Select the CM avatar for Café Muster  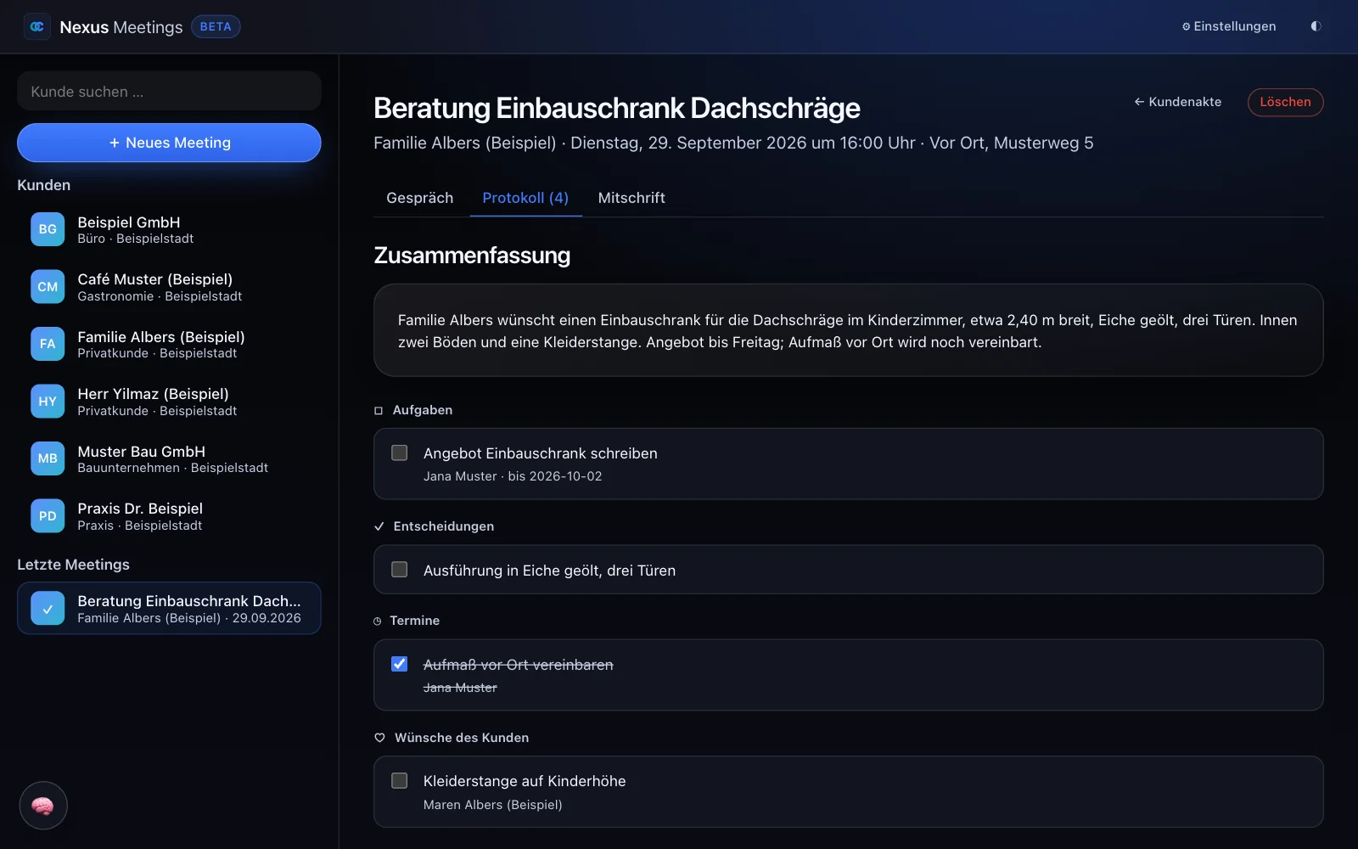pos(48,287)
